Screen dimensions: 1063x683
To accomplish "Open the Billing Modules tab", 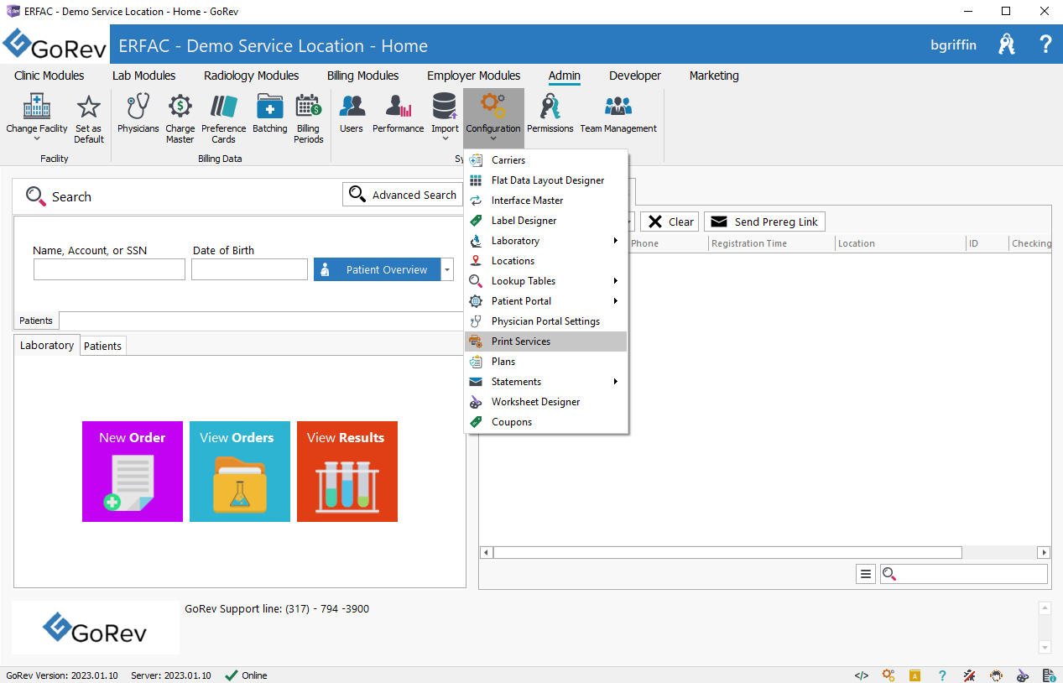I will click(362, 76).
